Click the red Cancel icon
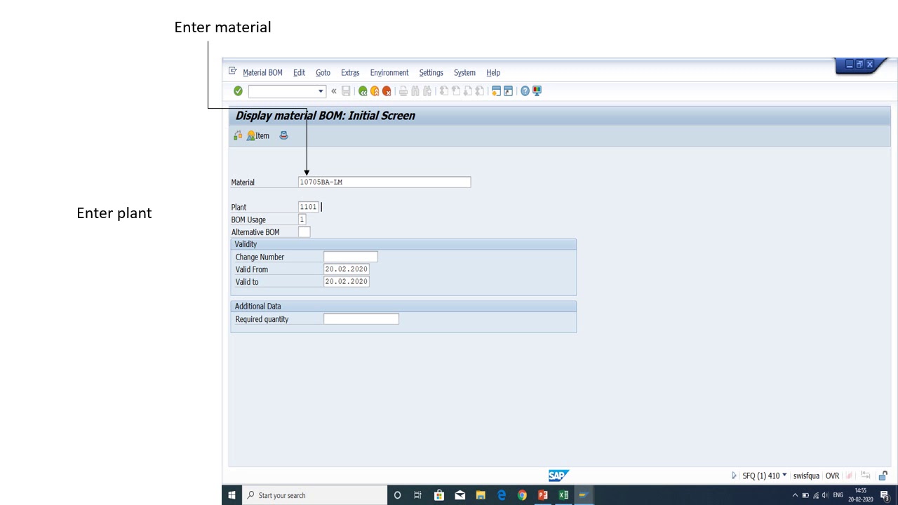The width and height of the screenshot is (898, 505). (387, 91)
